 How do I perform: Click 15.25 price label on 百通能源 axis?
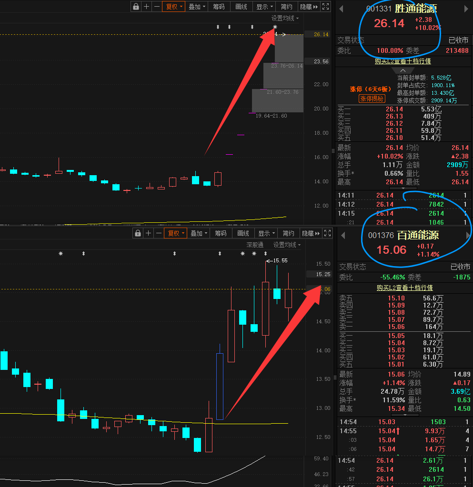pos(323,274)
